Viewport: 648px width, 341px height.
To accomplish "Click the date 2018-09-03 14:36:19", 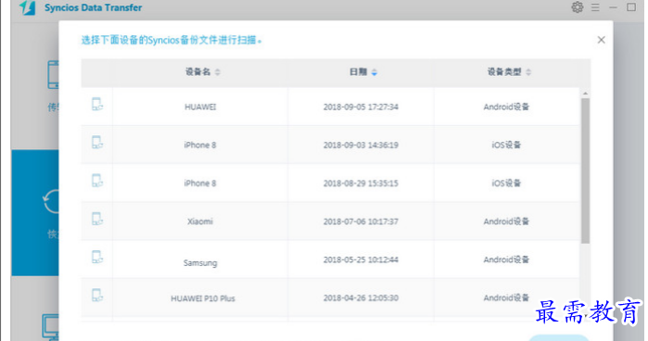I will click(x=361, y=145).
